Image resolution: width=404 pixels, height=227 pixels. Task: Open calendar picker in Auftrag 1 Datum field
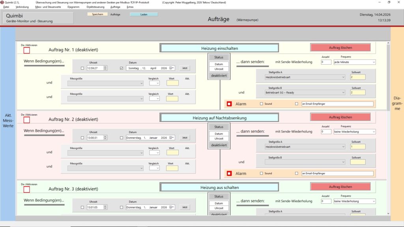coord(171,68)
